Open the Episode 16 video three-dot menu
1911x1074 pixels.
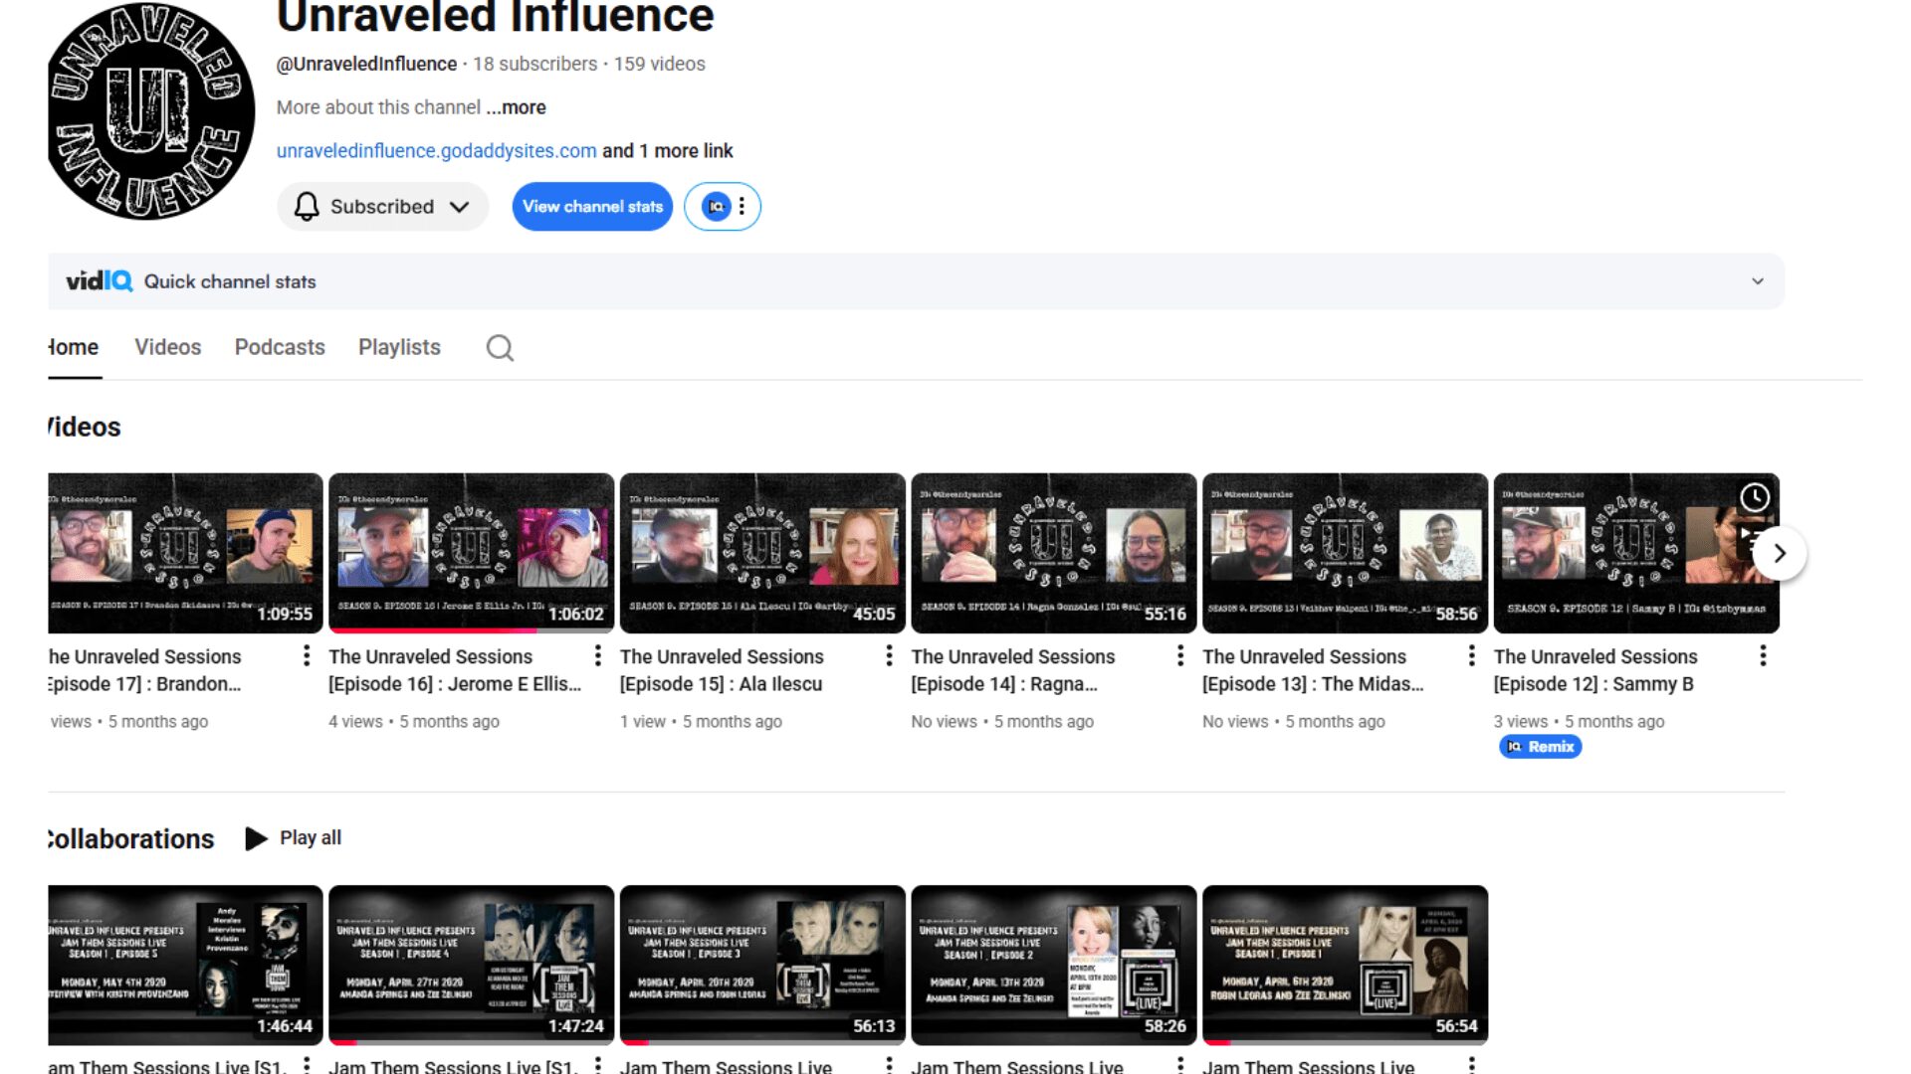pos(597,655)
